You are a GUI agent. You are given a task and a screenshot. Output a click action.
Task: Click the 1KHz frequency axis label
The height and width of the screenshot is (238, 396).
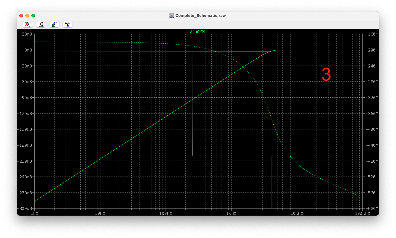point(231,213)
